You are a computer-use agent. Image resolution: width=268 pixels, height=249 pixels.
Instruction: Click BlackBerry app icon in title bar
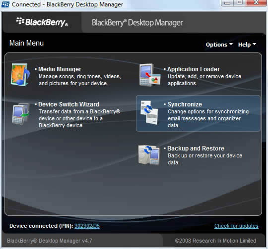coord(5,4)
